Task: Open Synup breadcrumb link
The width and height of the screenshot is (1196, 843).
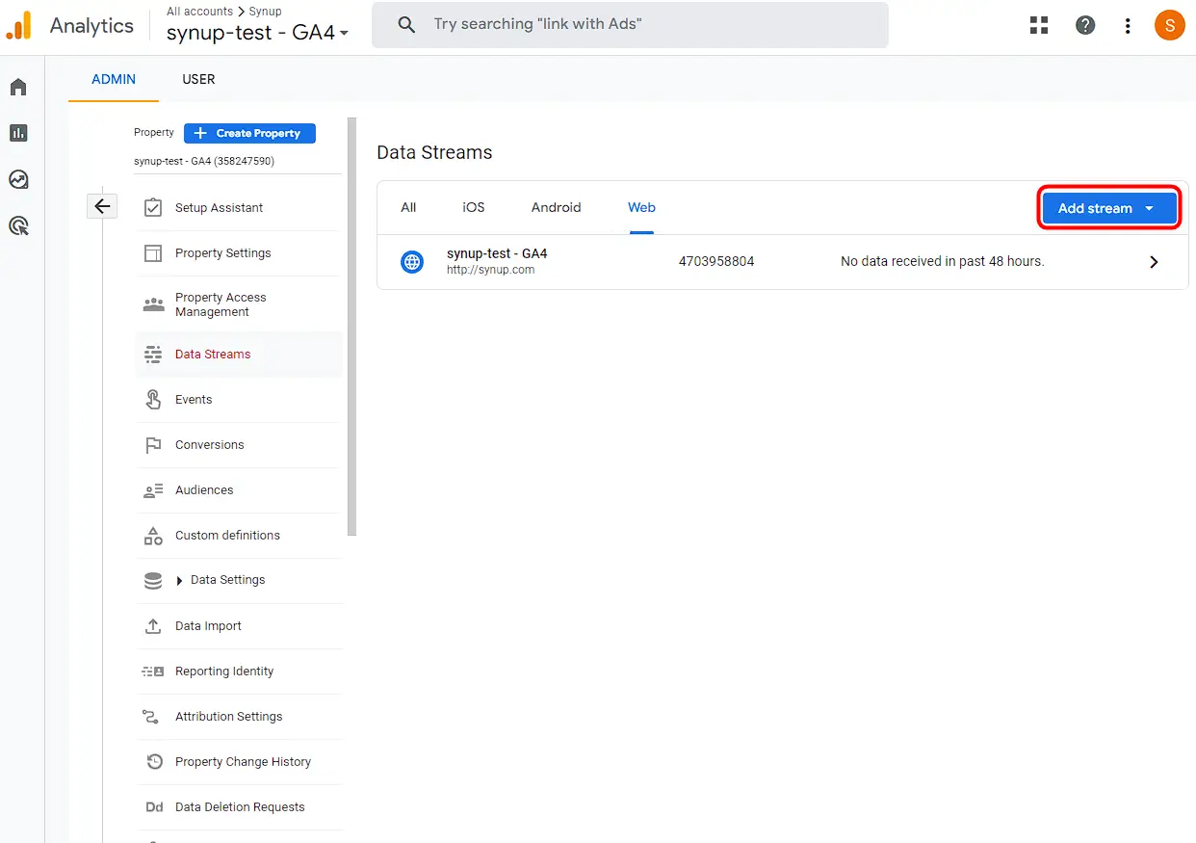Action: 265,12
